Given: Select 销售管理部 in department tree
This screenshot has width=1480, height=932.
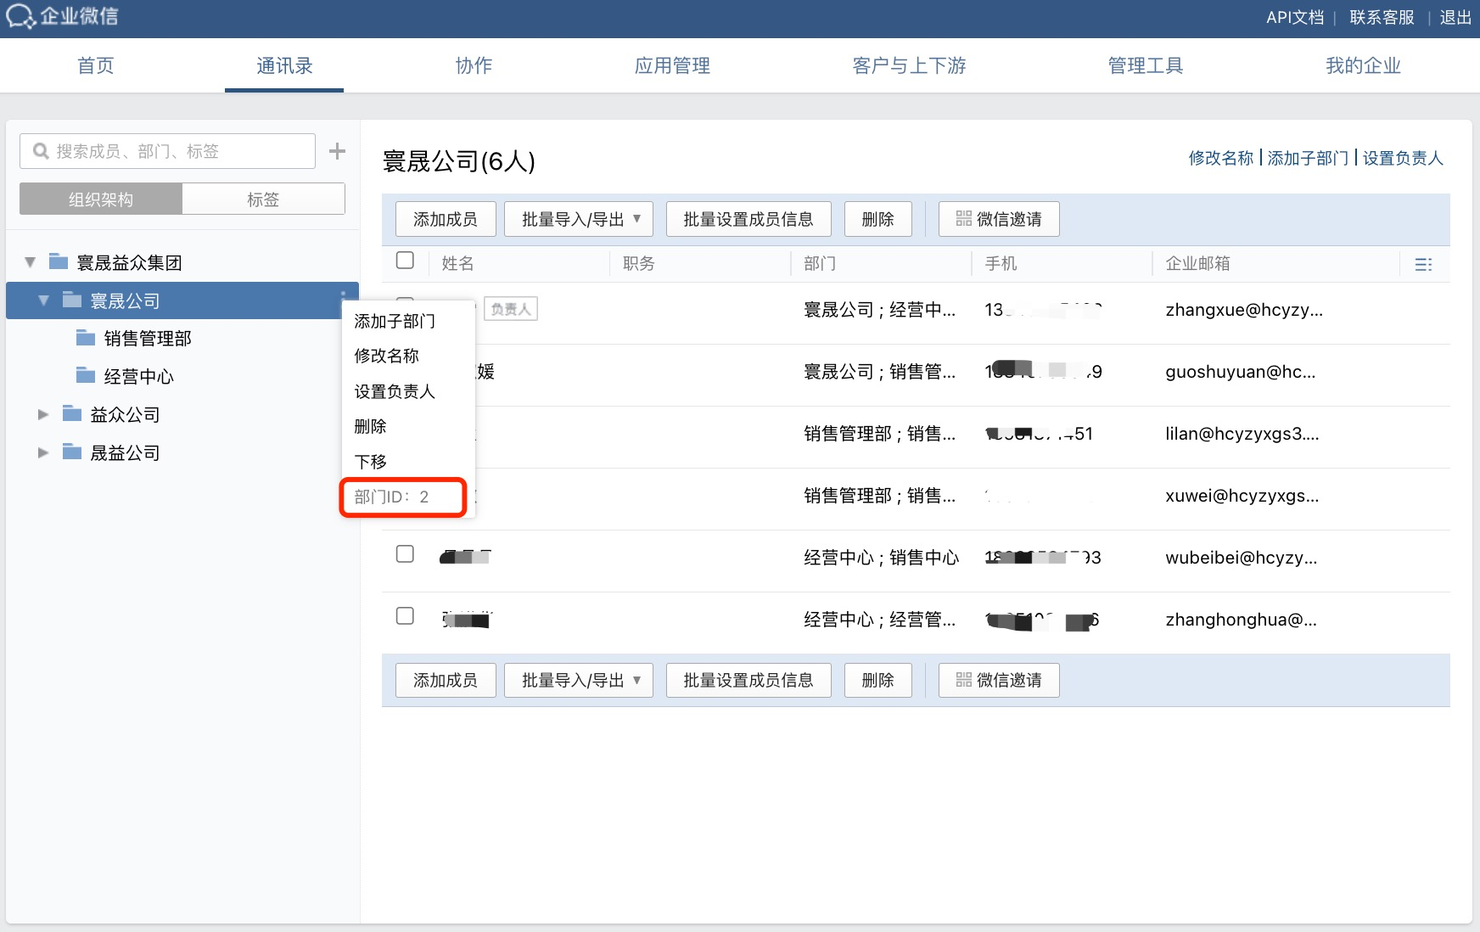Looking at the screenshot, I should pos(148,338).
